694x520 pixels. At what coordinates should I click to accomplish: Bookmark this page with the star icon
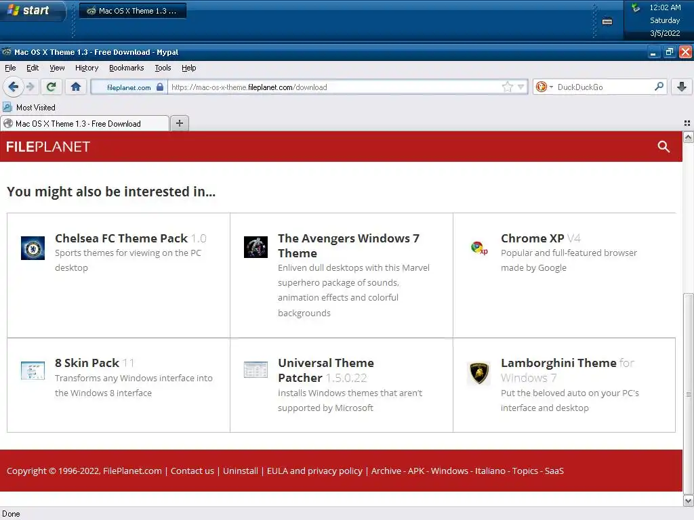(507, 87)
